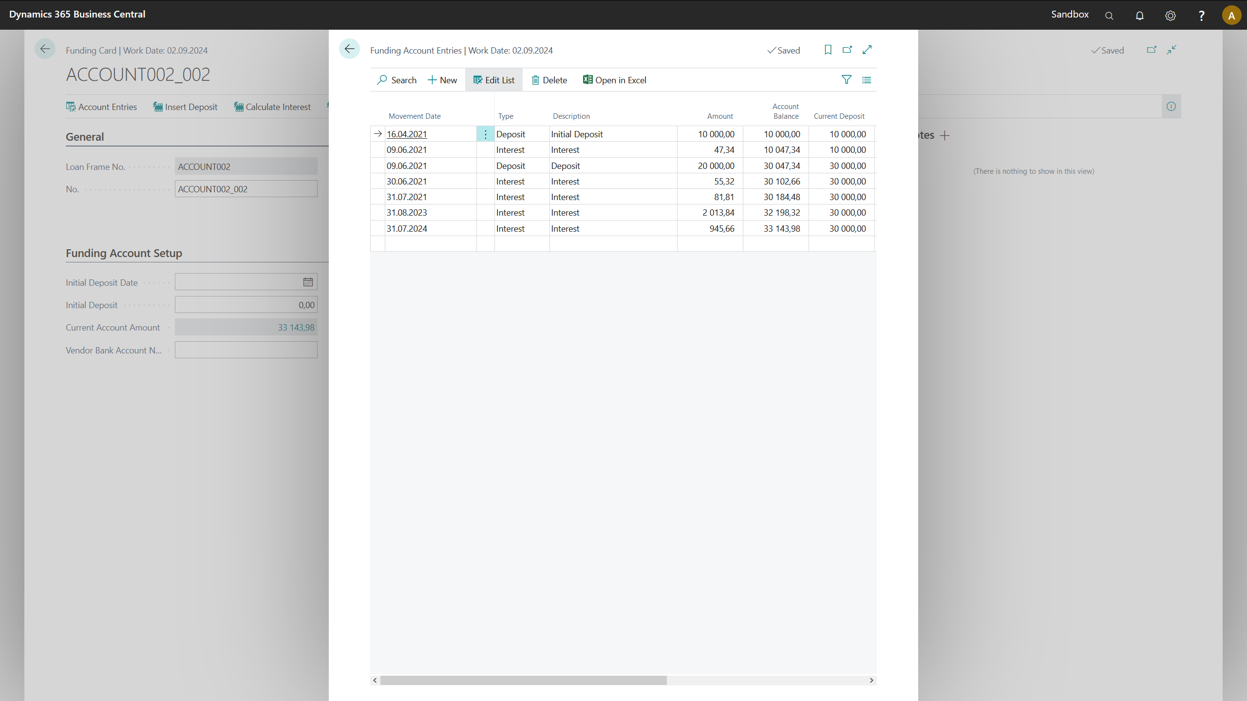Viewport: 1247px width, 701px height.
Task: Click amount 55,32 in 30.06.2021 row
Action: (x=710, y=181)
